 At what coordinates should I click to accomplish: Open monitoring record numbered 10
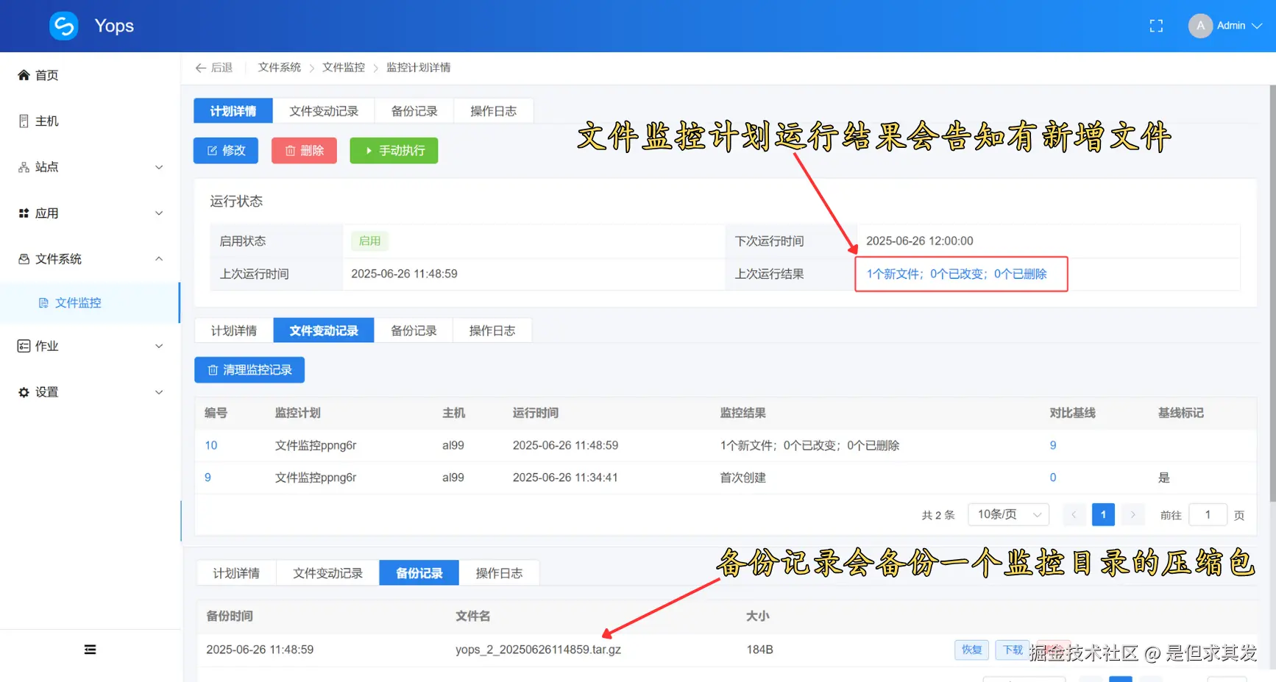tap(211, 445)
